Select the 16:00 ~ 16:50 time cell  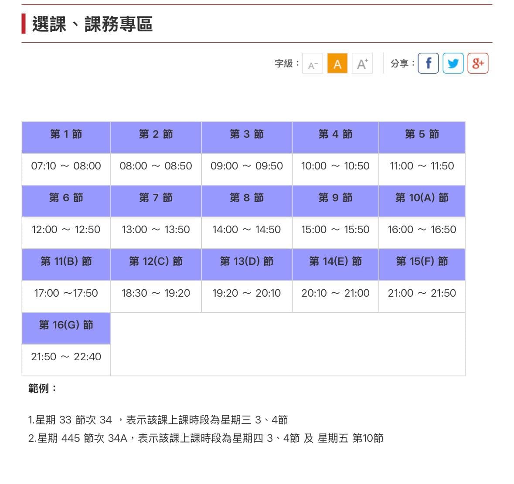pyautogui.click(x=422, y=233)
